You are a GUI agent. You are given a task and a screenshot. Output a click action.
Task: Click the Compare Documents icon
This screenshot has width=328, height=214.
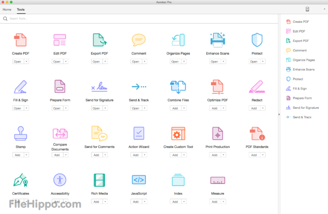click(x=60, y=133)
